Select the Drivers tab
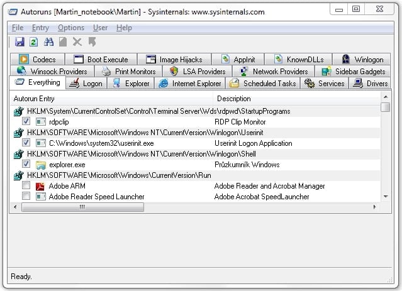402x291 pixels. (x=370, y=83)
